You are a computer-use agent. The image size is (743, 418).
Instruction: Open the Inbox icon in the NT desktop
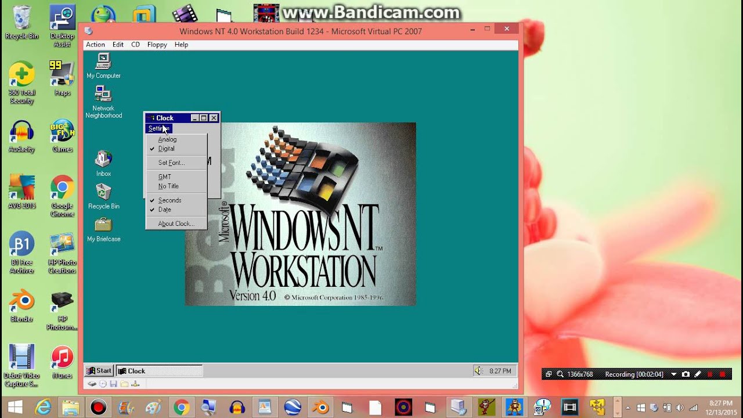pos(103,163)
